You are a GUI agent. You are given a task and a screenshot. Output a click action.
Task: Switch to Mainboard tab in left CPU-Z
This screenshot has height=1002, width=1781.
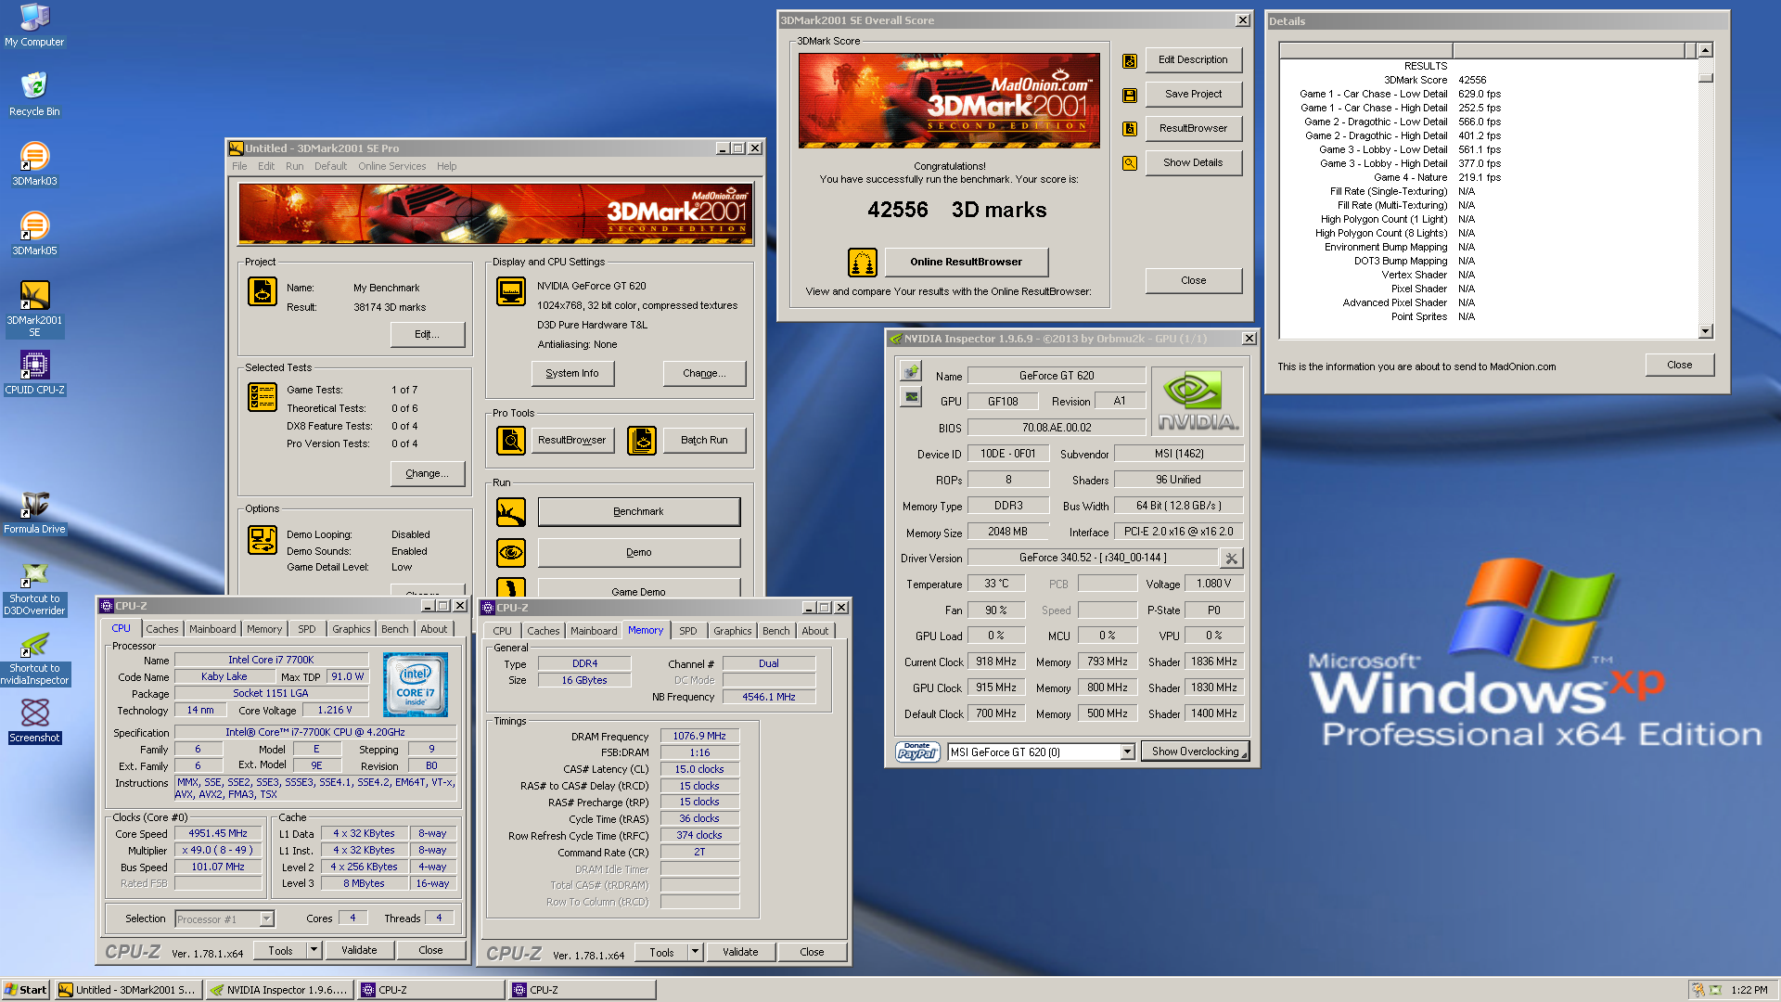[x=212, y=629]
